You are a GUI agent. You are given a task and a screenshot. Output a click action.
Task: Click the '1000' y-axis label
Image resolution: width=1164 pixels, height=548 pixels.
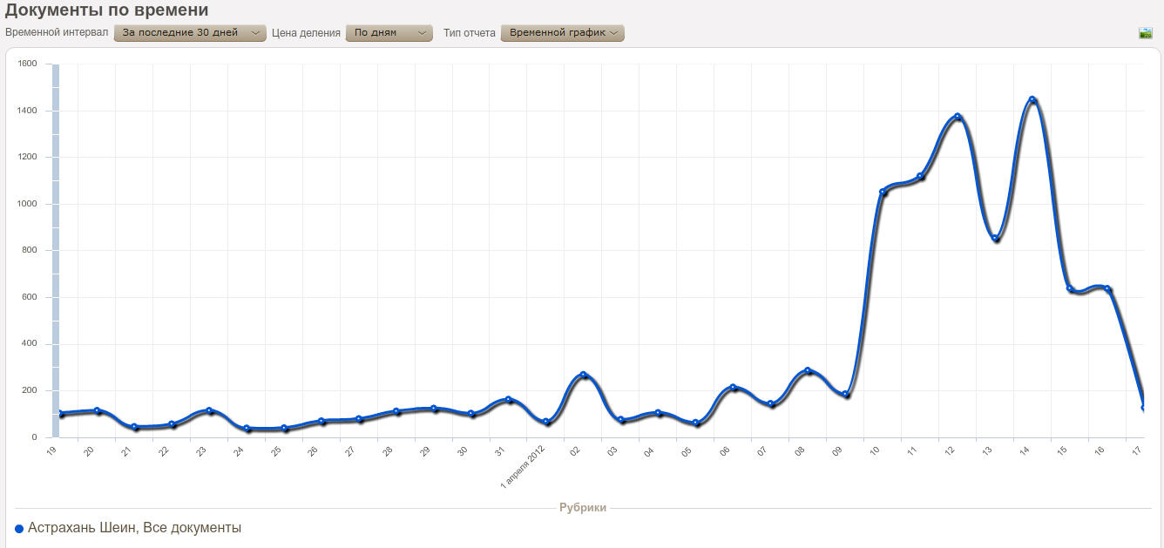[x=26, y=204]
